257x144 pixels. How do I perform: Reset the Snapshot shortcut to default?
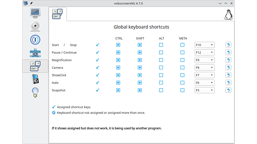point(228,90)
